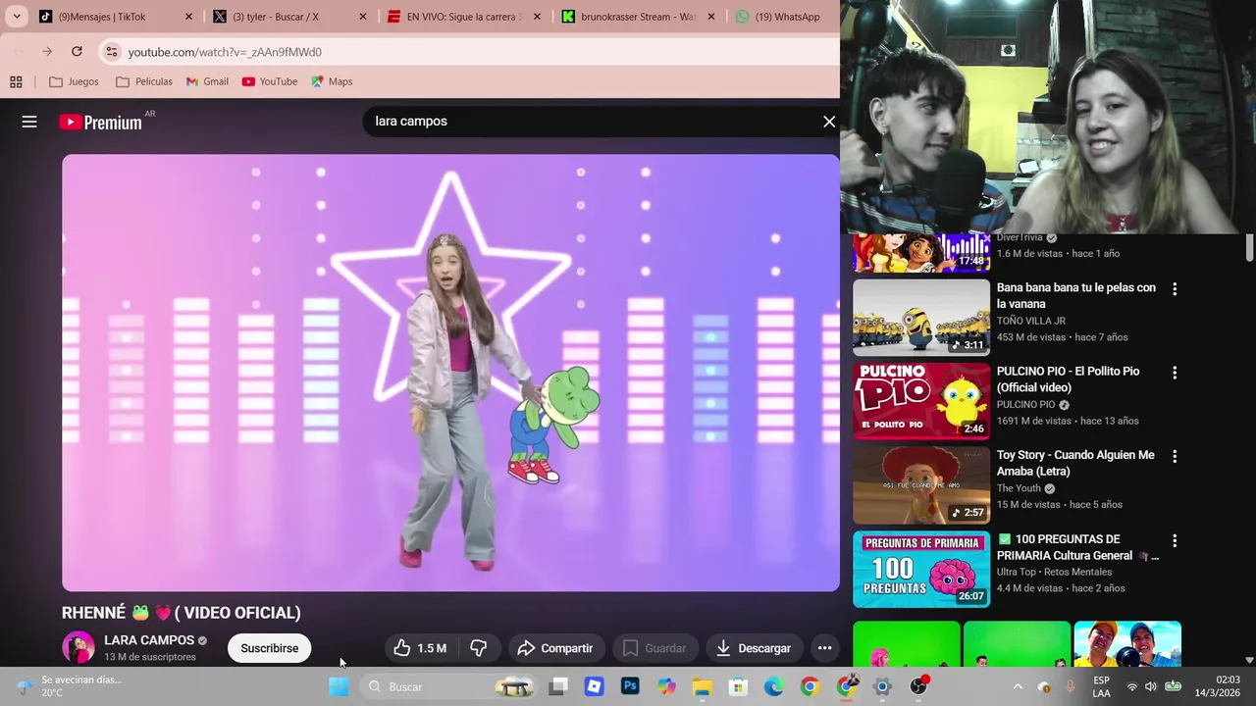The height and width of the screenshot is (706, 1256).
Task: Click into the YouTube search field
Action: click(x=589, y=122)
